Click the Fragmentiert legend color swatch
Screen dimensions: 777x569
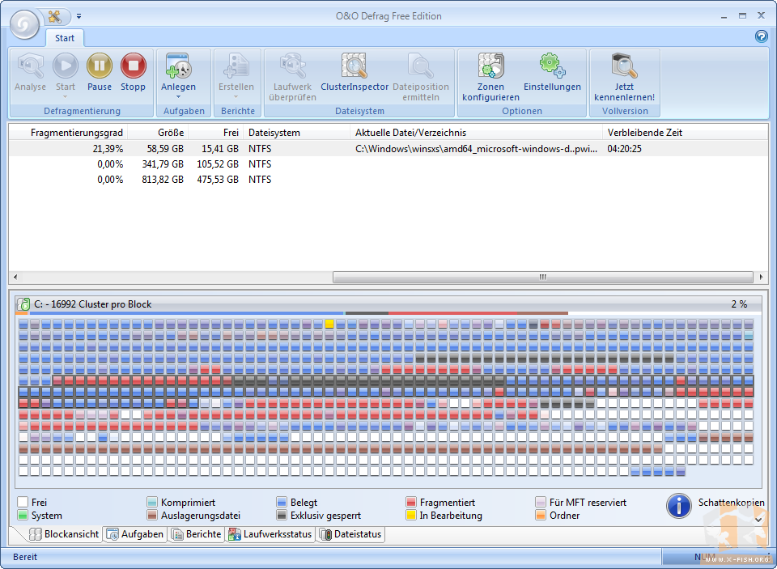tap(411, 502)
